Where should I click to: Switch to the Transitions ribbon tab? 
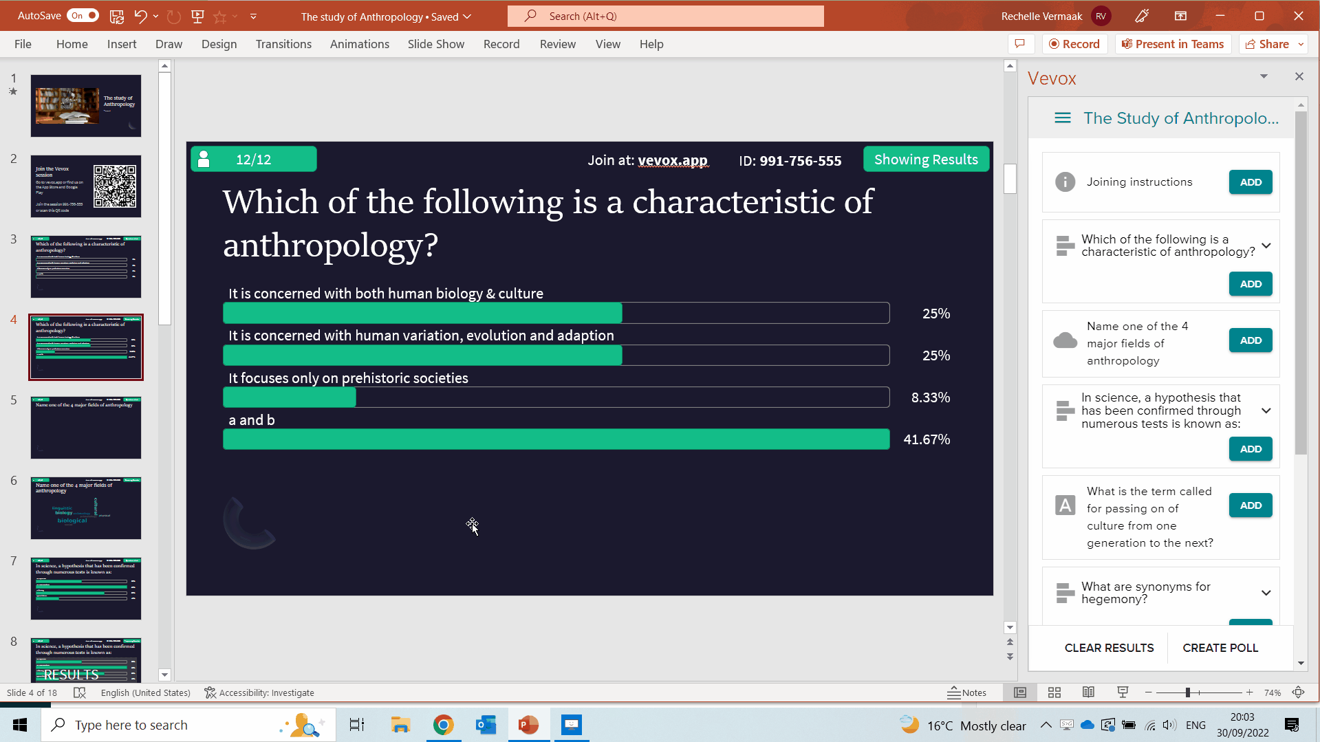click(x=283, y=43)
